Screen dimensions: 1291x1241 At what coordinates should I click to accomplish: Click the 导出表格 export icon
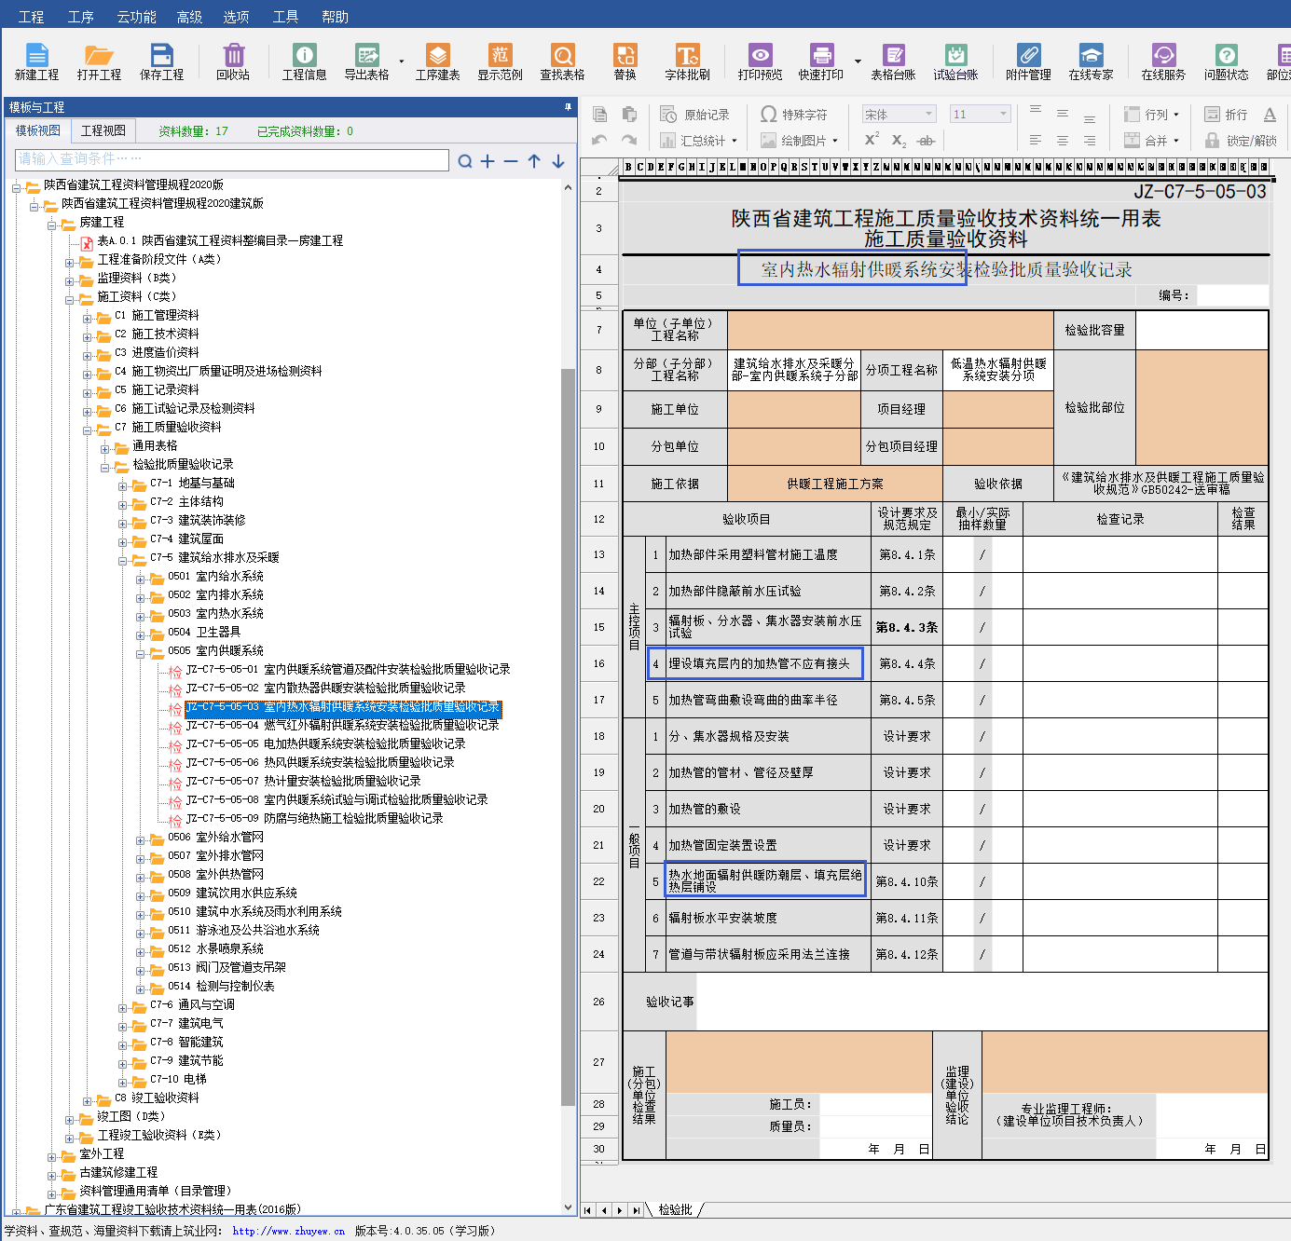tap(367, 62)
